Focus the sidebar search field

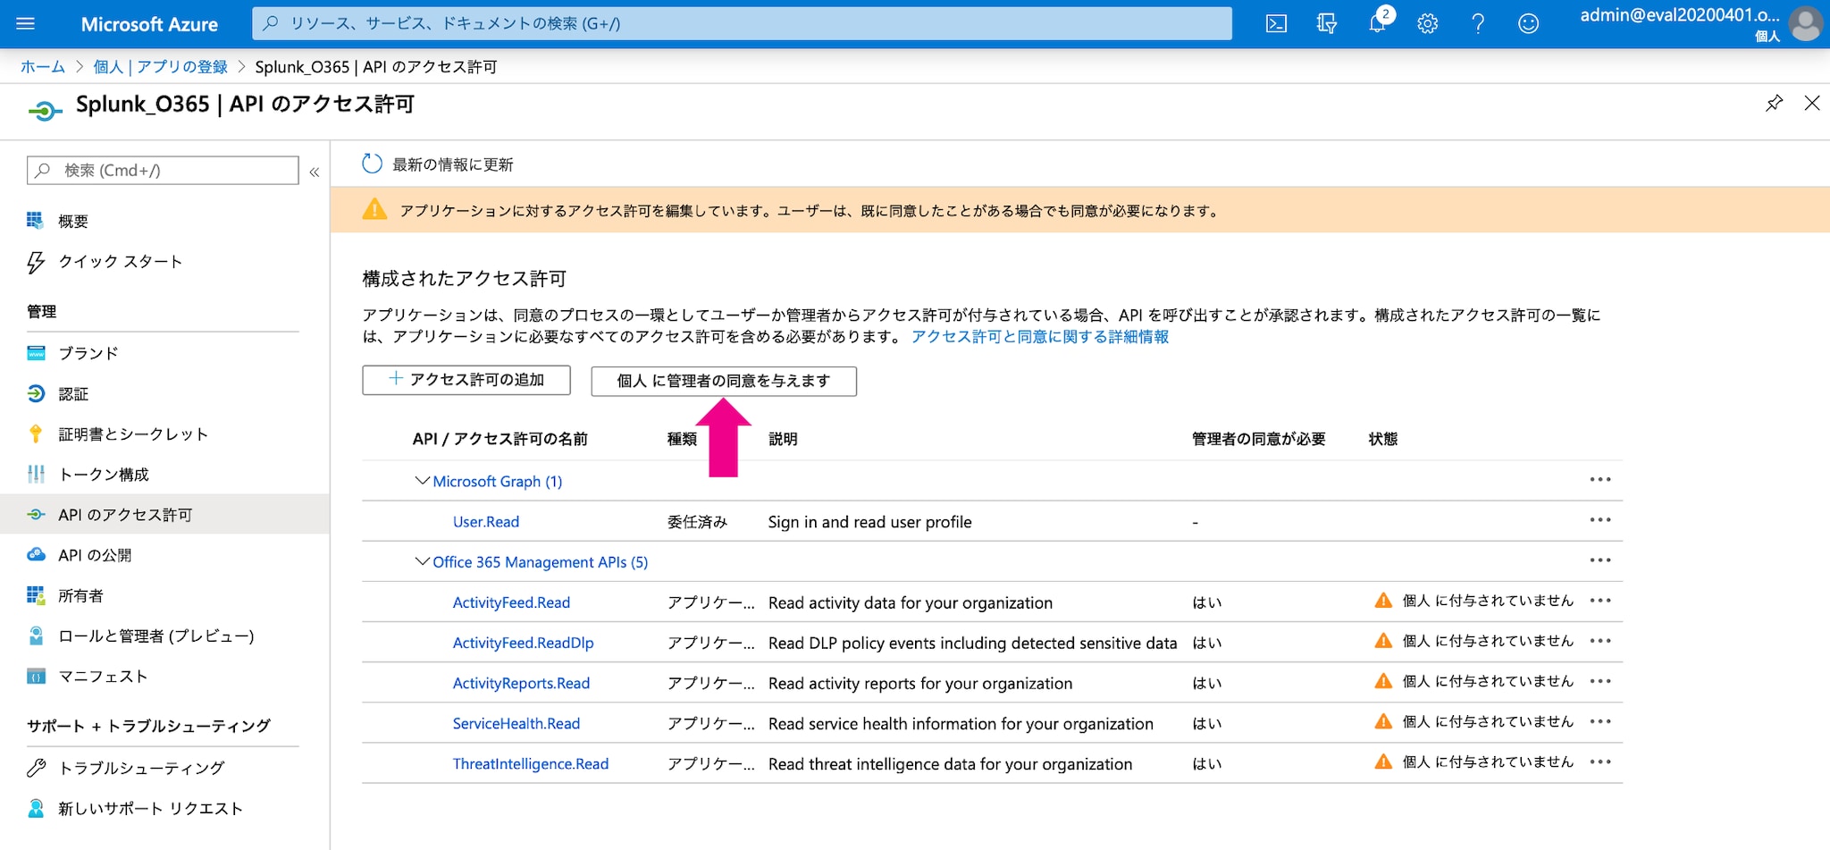coord(163,171)
